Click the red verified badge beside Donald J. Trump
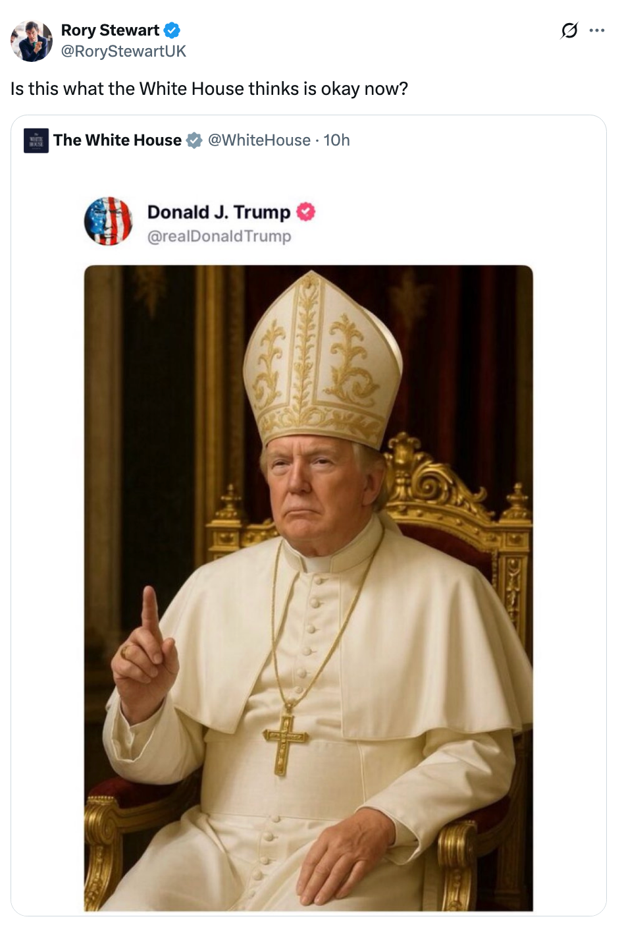 [x=305, y=211]
